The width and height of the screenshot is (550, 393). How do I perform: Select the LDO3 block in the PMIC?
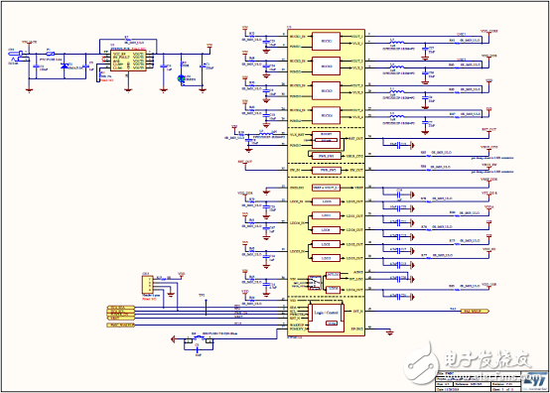click(327, 201)
